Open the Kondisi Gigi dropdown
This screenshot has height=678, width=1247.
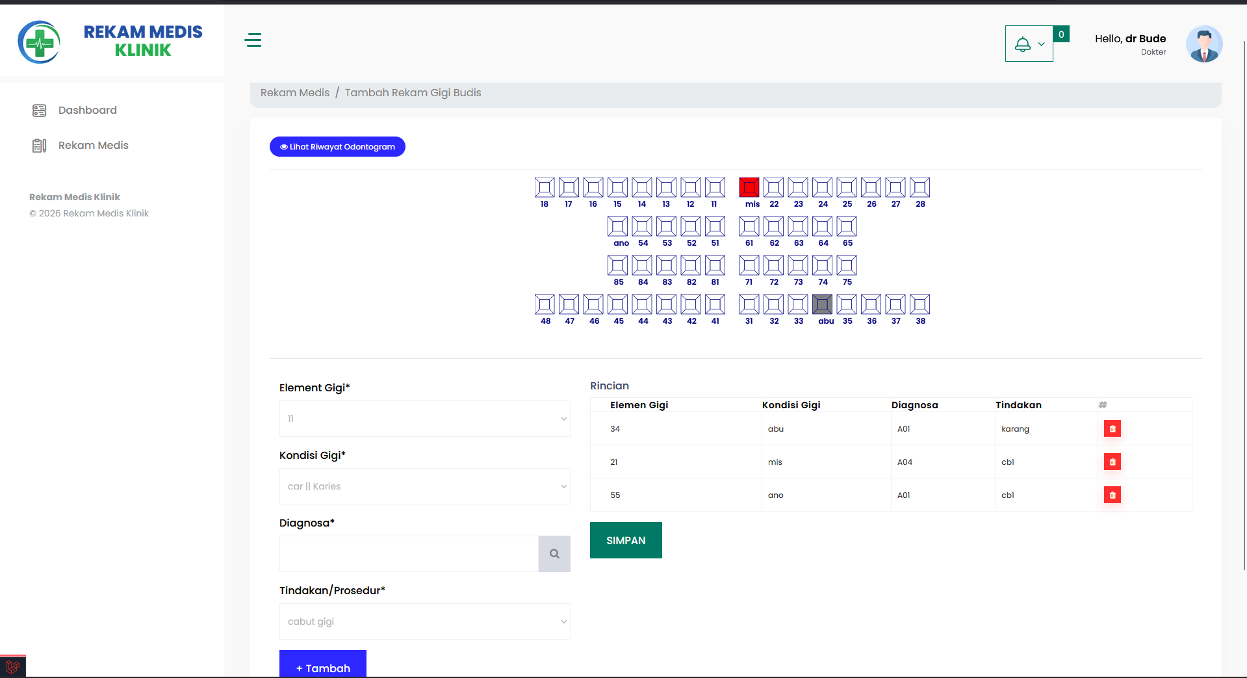click(425, 486)
